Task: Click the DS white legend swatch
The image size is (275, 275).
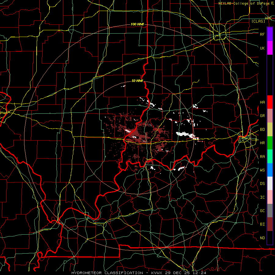Action: pos(270,183)
